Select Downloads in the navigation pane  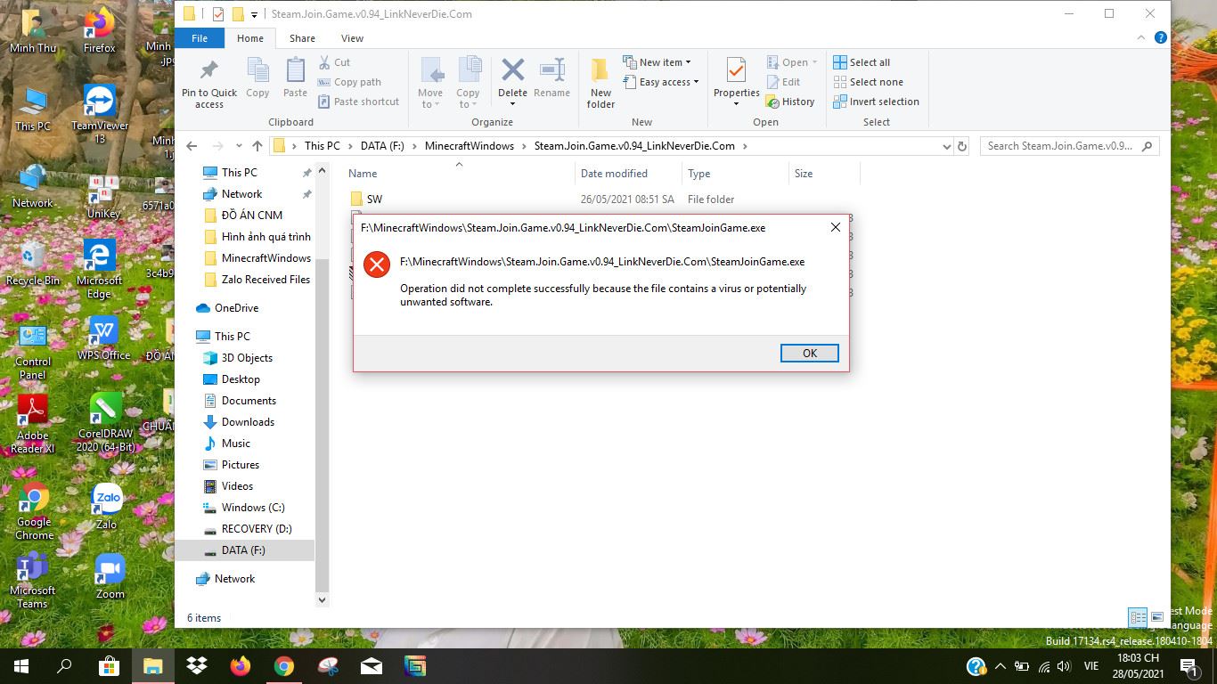click(x=248, y=422)
